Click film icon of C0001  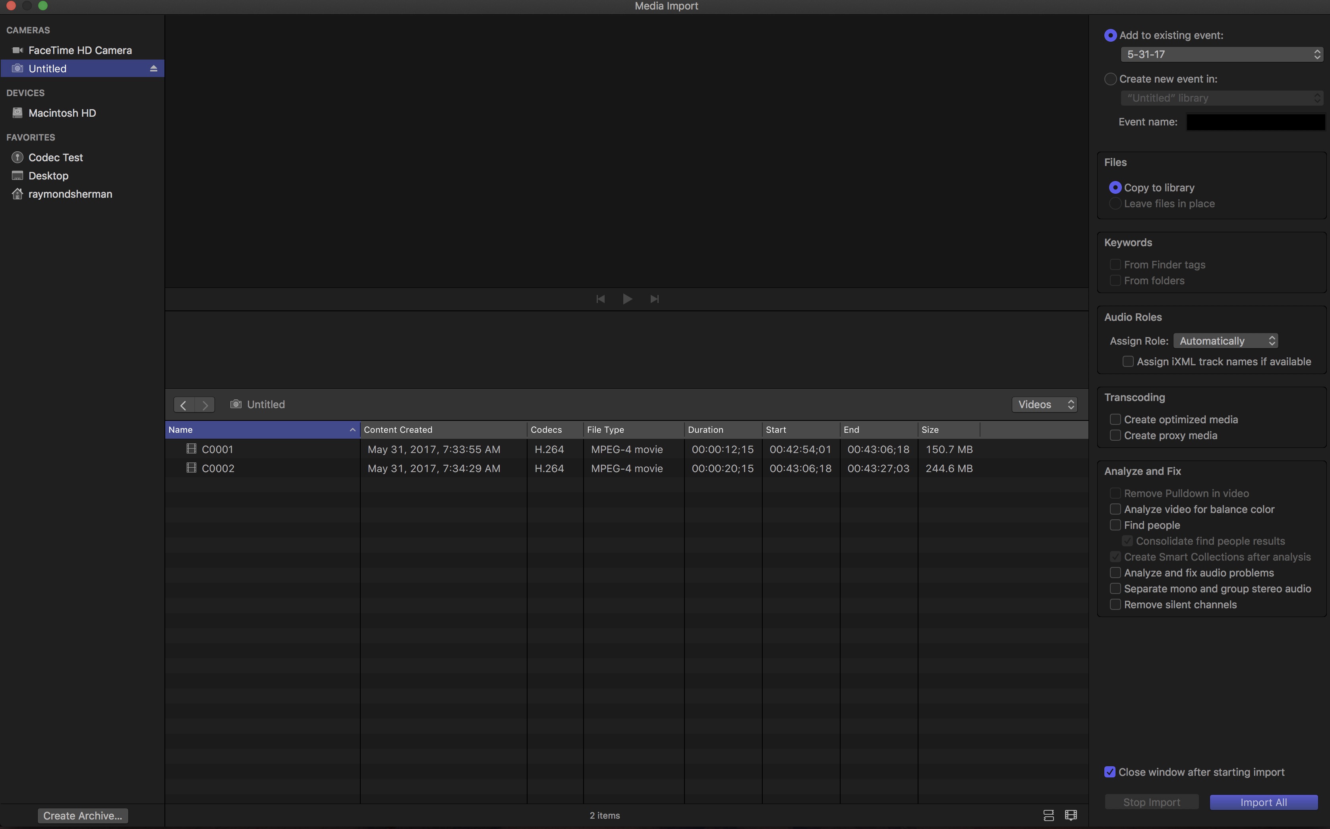191,449
